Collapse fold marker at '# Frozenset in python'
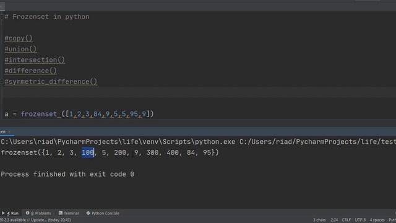 click(2, 17)
